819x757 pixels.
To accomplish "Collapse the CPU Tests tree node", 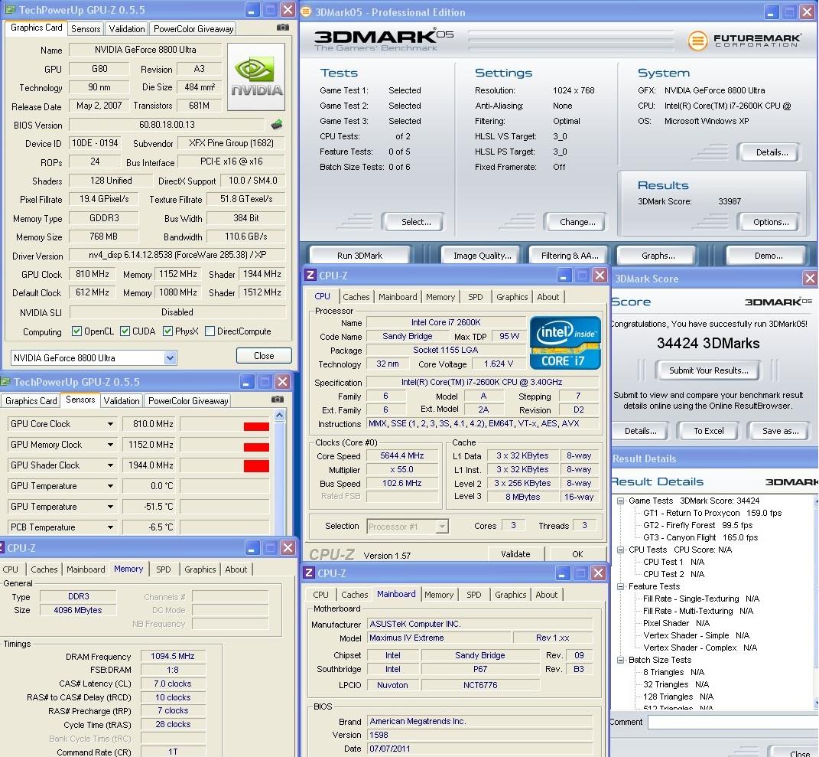I will click(620, 550).
